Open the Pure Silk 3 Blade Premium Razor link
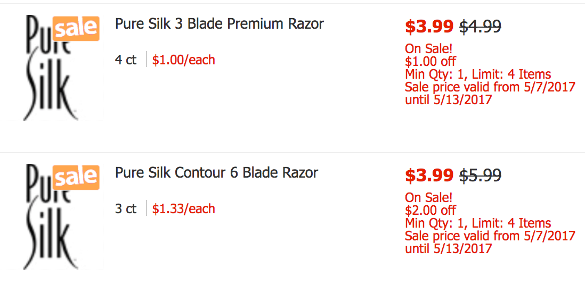 [220, 24]
